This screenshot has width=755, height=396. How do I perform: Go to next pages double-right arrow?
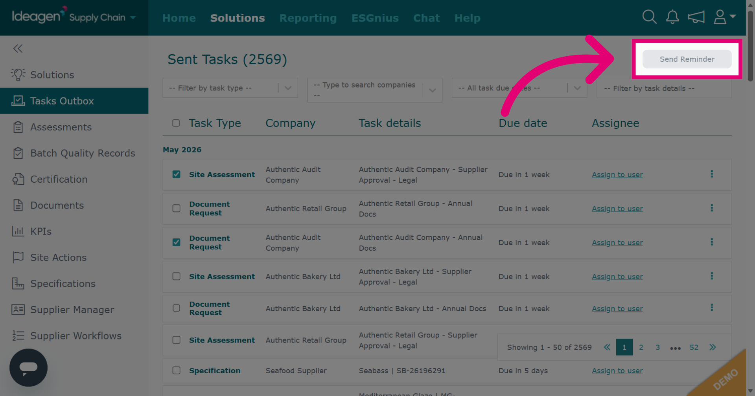(x=713, y=347)
